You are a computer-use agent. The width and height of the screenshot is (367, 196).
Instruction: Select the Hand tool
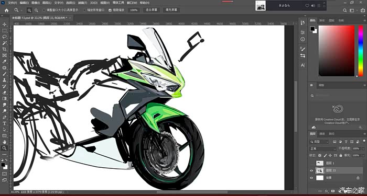(4, 142)
